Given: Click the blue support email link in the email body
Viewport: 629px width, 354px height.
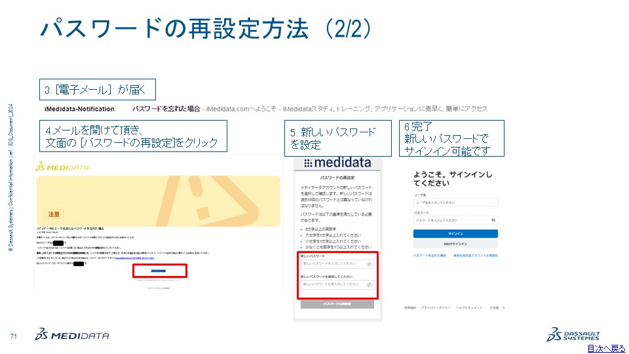Looking at the screenshot, I should pyautogui.click(x=134, y=258).
